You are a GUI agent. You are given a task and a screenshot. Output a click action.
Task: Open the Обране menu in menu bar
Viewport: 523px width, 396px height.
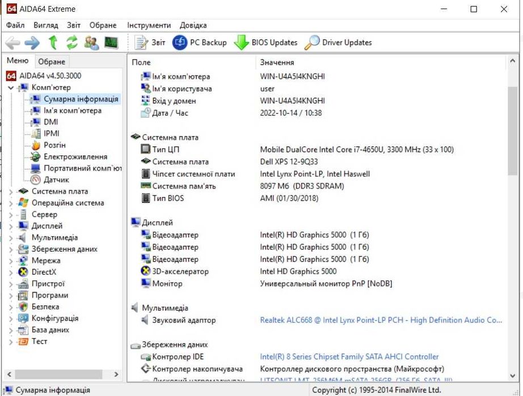(x=103, y=25)
